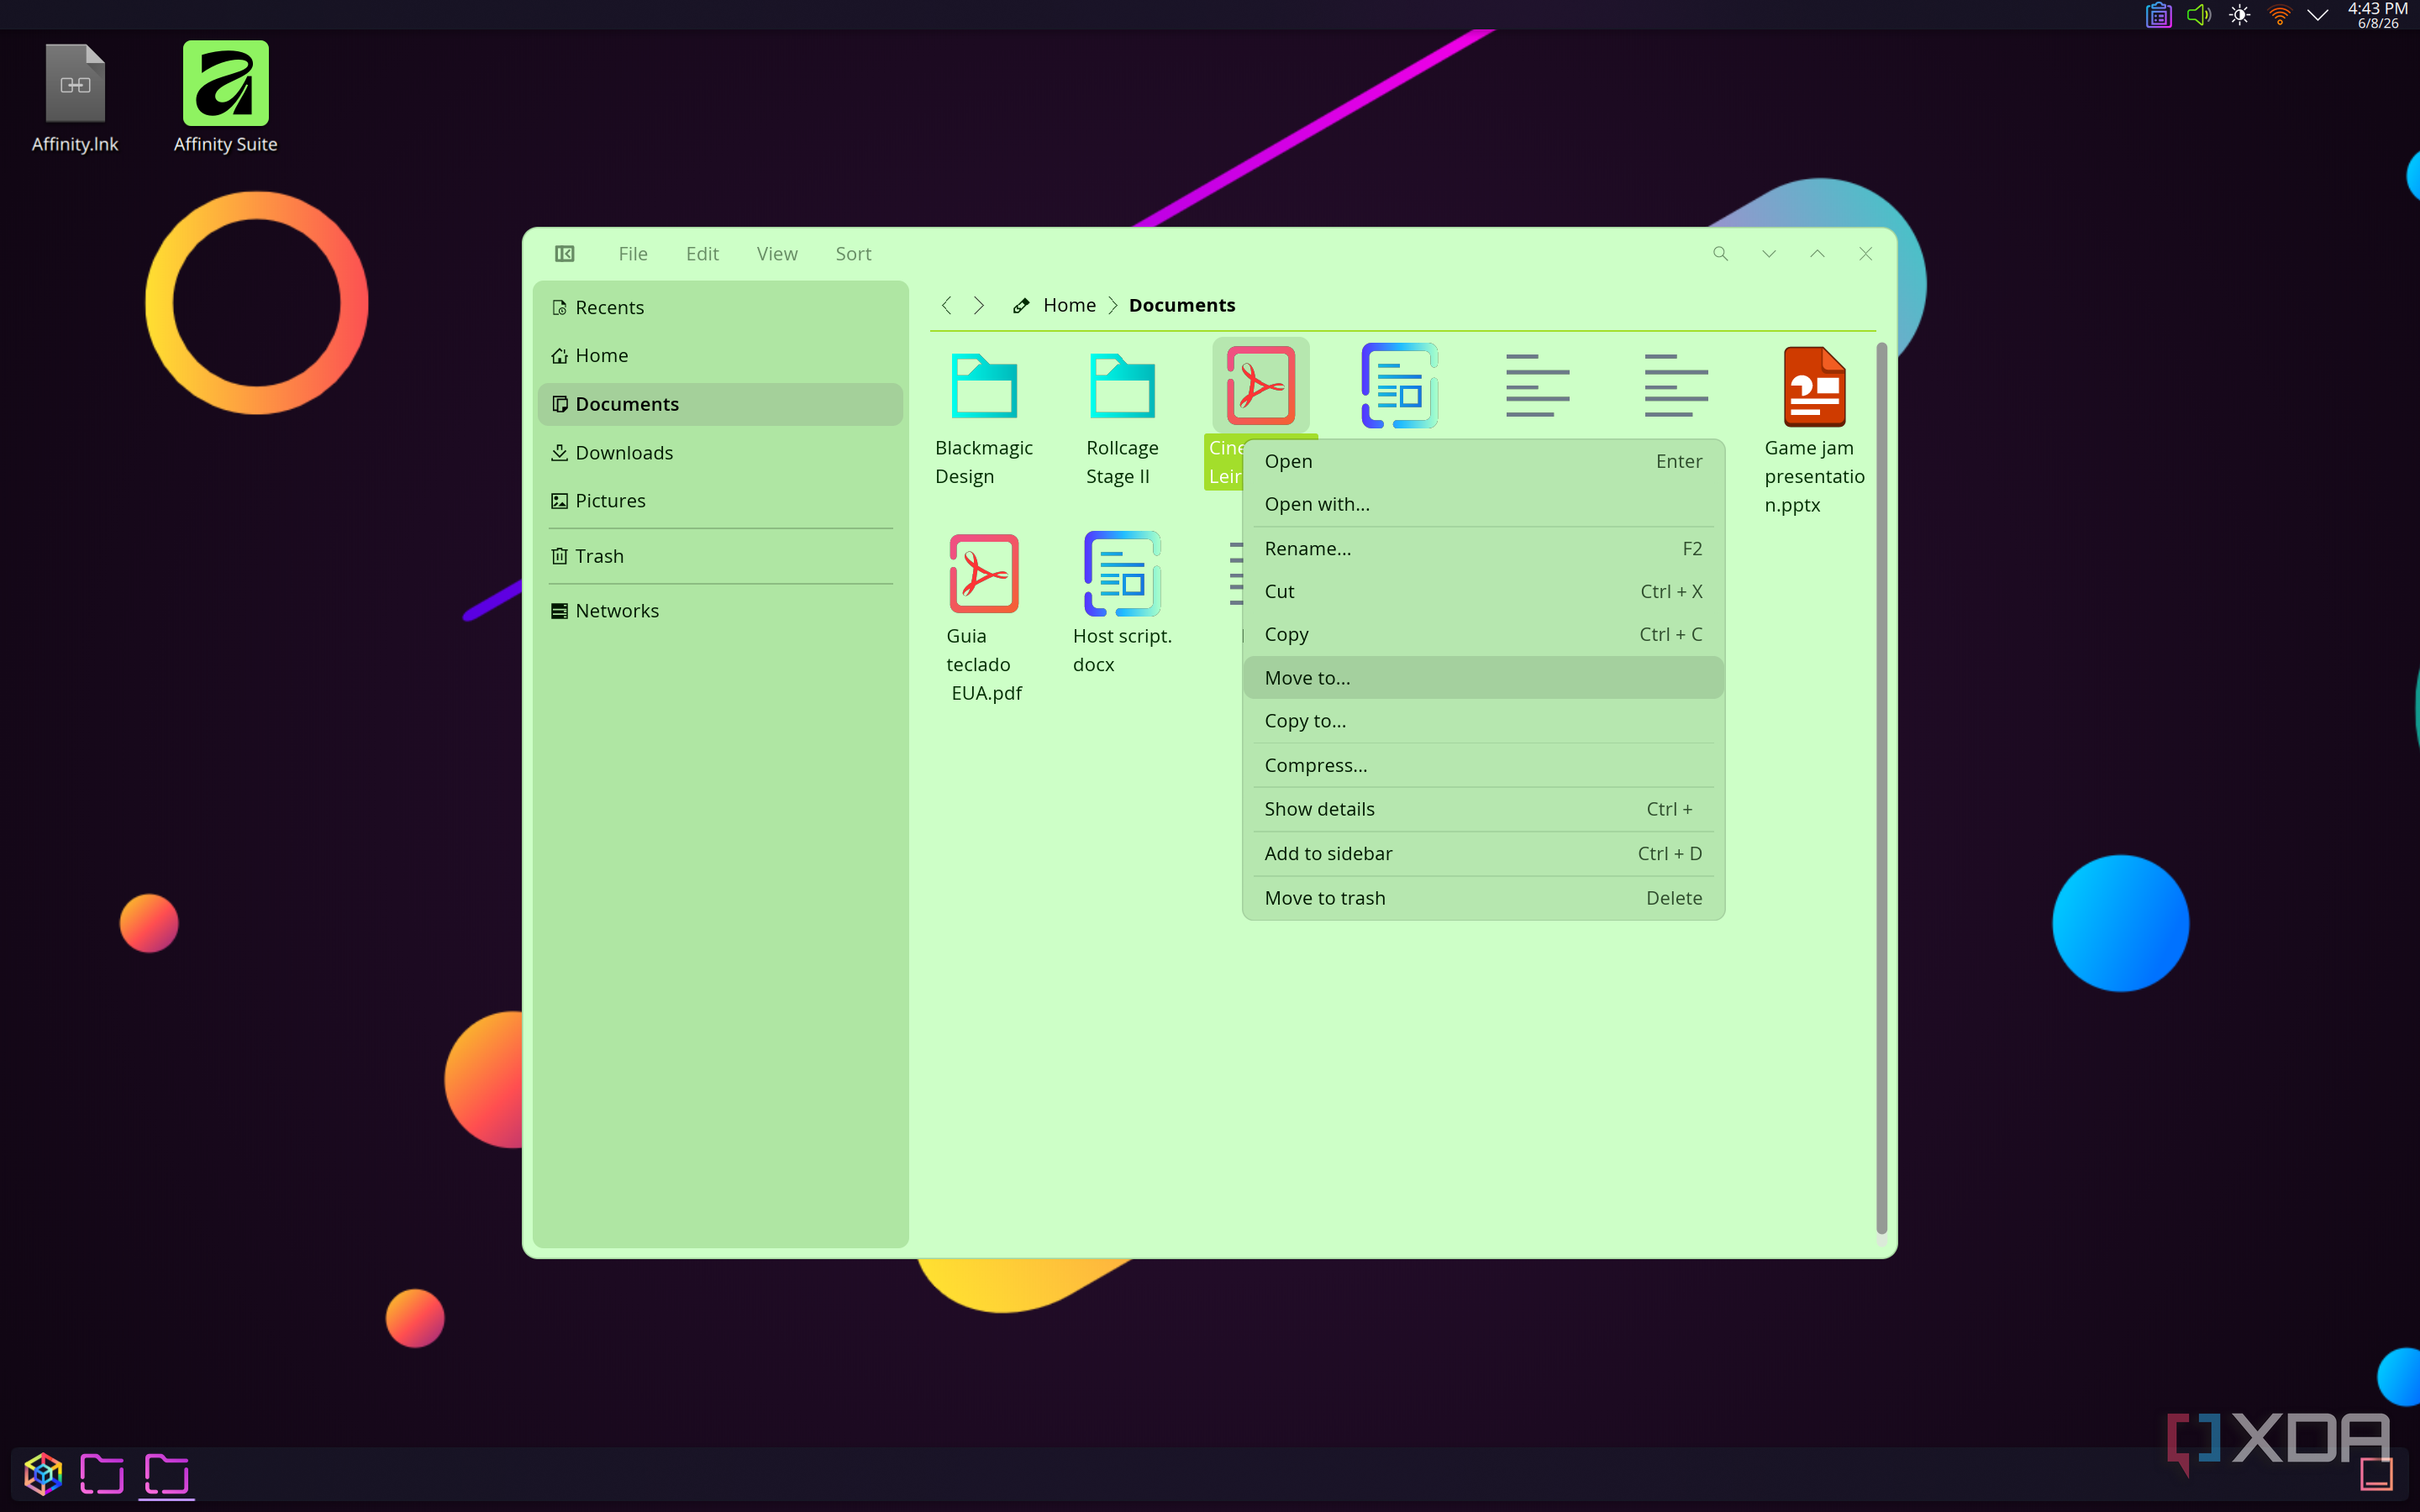This screenshot has width=2420, height=1512.
Task: Choose Move to trash in context menu
Action: tap(1483, 898)
